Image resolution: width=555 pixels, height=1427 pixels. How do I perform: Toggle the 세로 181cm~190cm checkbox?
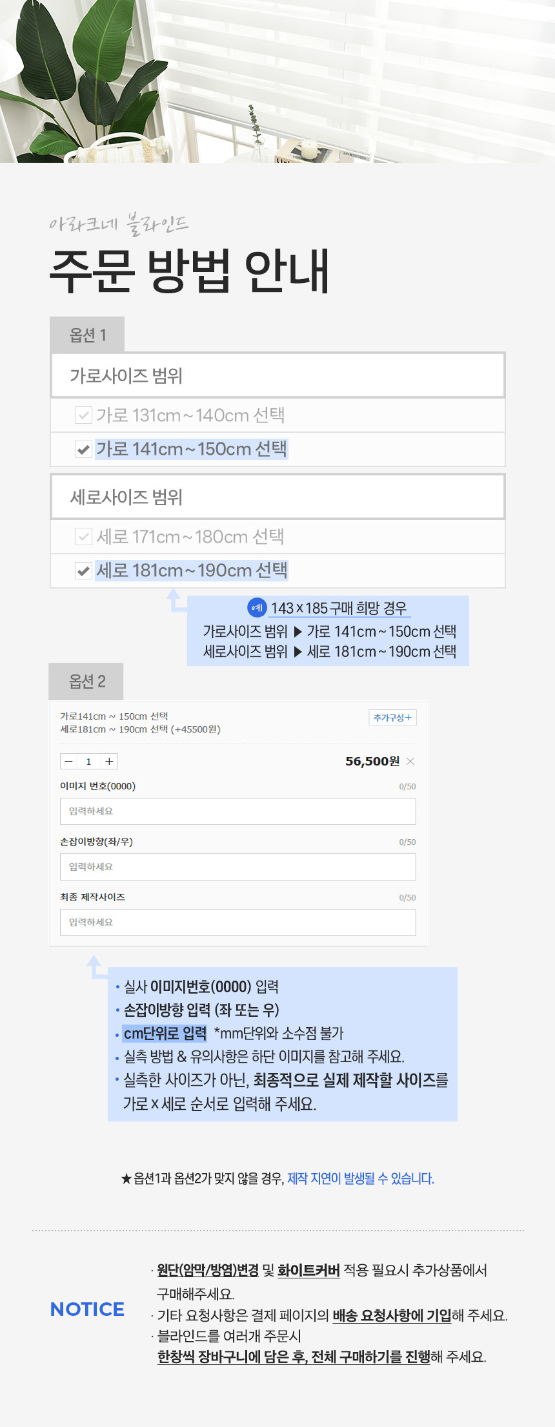(x=83, y=570)
